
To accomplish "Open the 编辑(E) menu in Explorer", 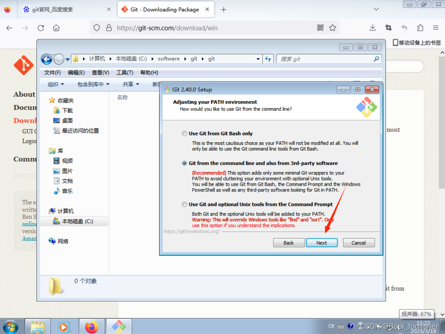I will pos(76,73).
